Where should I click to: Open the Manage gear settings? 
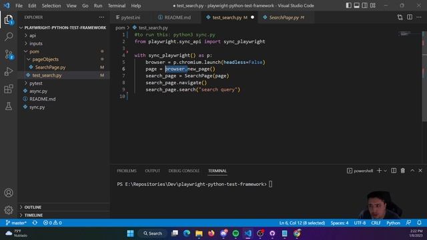9,210
